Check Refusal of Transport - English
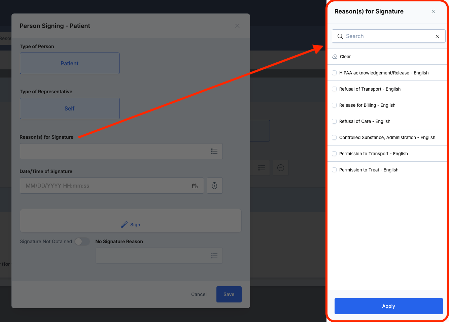 tap(334, 89)
